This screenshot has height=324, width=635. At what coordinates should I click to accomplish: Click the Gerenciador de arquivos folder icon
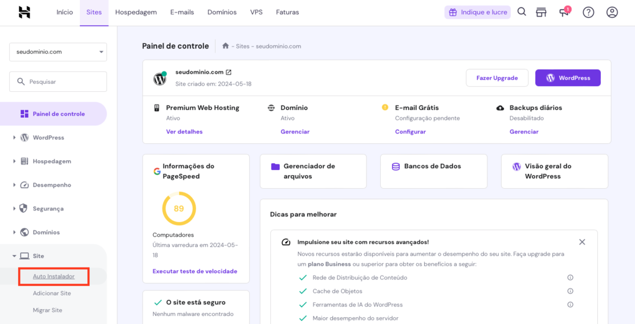[x=275, y=167]
